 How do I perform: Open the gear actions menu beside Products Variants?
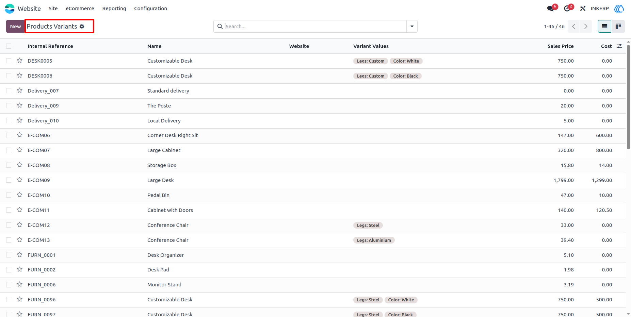click(x=82, y=26)
